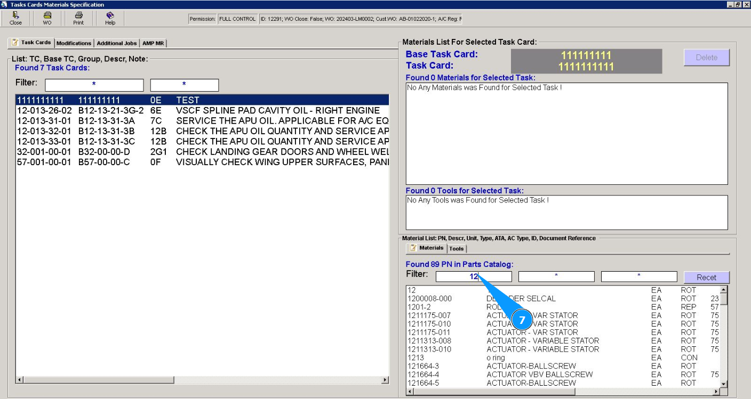Select part number 12 in parts catalog
This screenshot has height=399, width=751.
563,290
